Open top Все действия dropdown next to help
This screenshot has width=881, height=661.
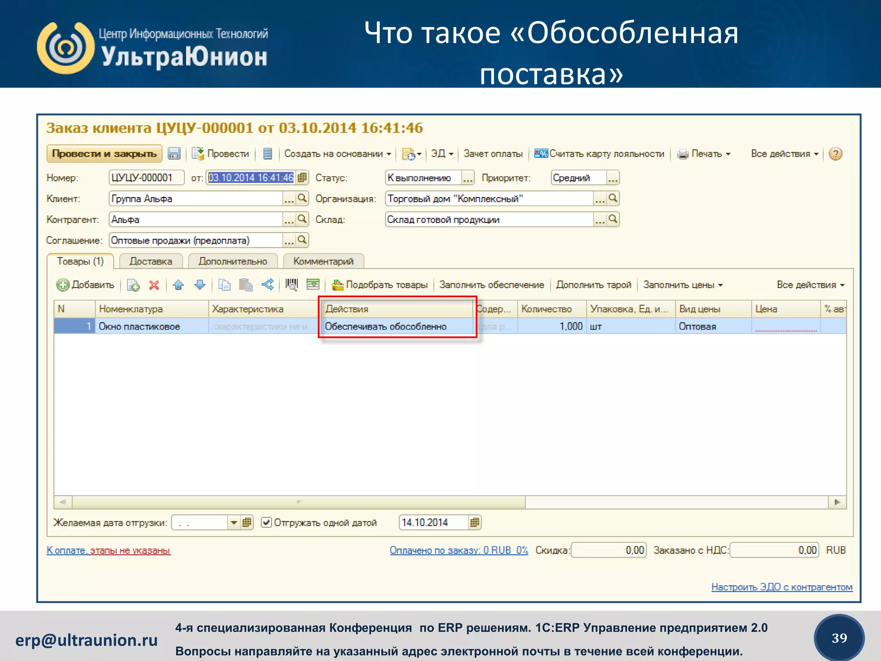(x=785, y=154)
